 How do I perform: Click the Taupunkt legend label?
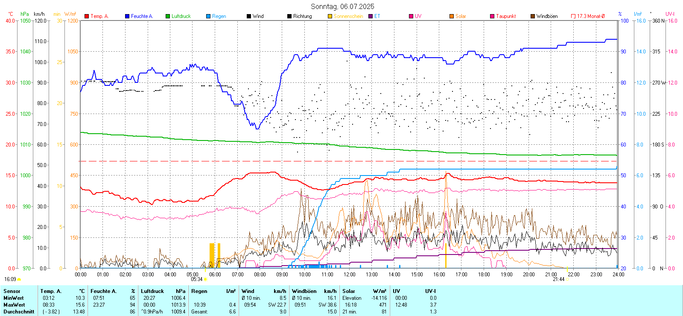point(506,16)
